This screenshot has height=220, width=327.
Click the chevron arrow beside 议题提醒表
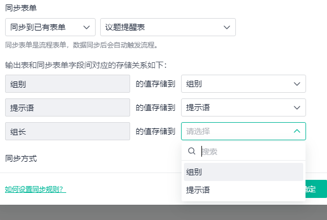pos(227,27)
